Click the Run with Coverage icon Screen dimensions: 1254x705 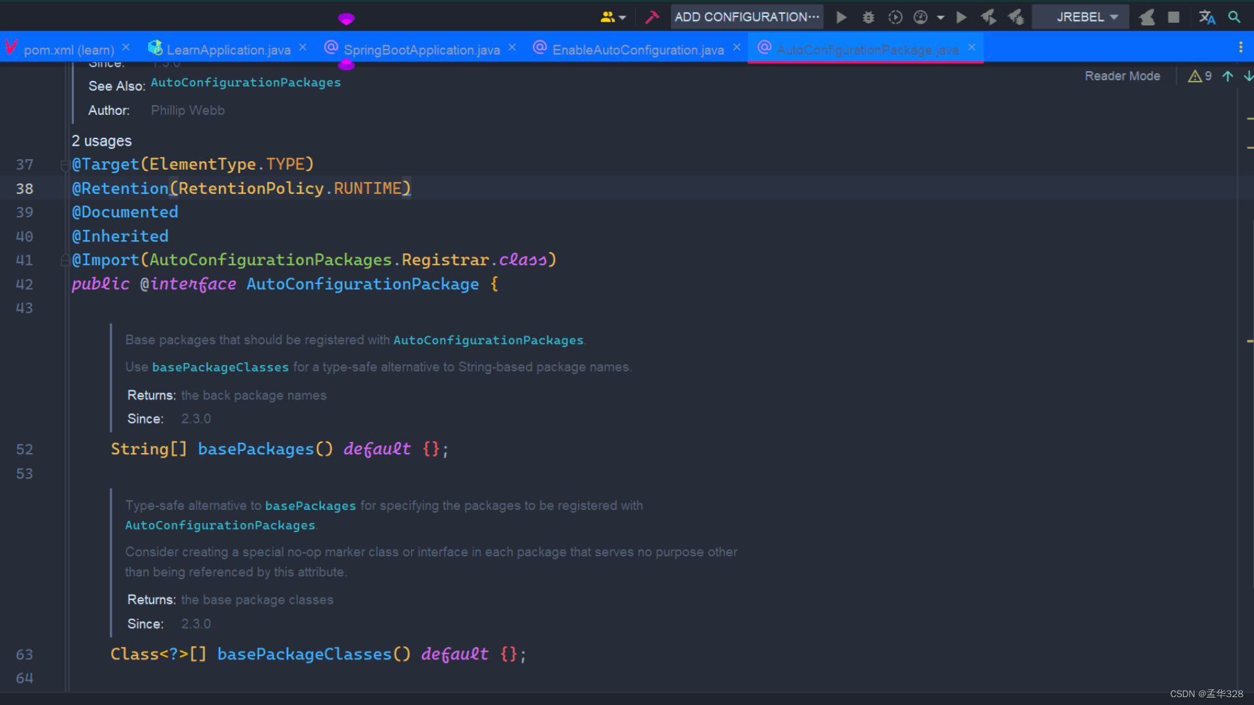[895, 17]
